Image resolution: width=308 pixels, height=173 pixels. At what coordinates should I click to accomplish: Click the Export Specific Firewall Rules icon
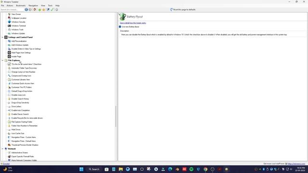[9, 157]
